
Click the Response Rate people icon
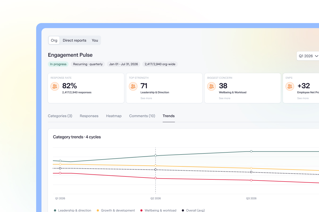(x=55, y=86)
